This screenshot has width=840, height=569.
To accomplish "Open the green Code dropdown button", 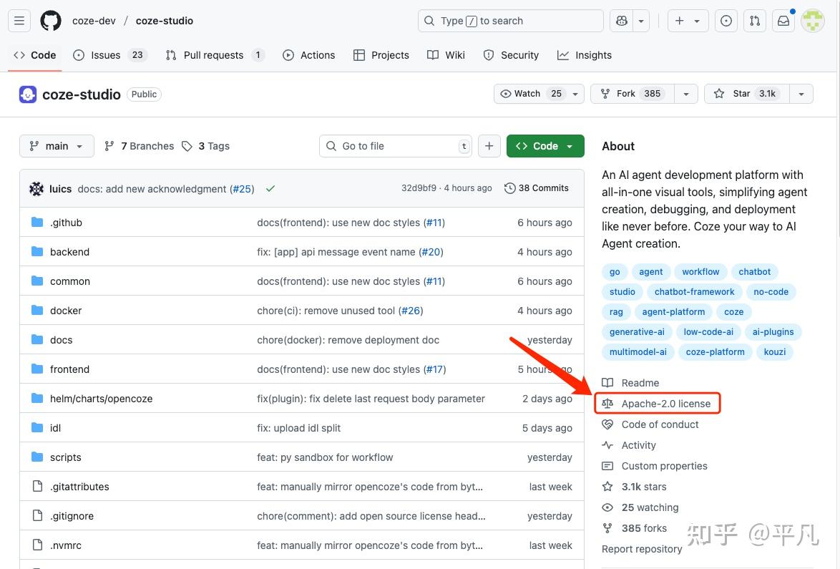I will tap(545, 146).
